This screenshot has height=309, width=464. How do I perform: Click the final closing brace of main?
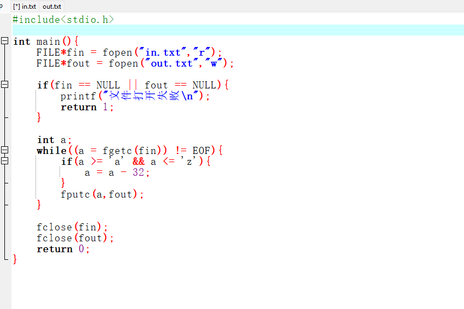(15, 259)
